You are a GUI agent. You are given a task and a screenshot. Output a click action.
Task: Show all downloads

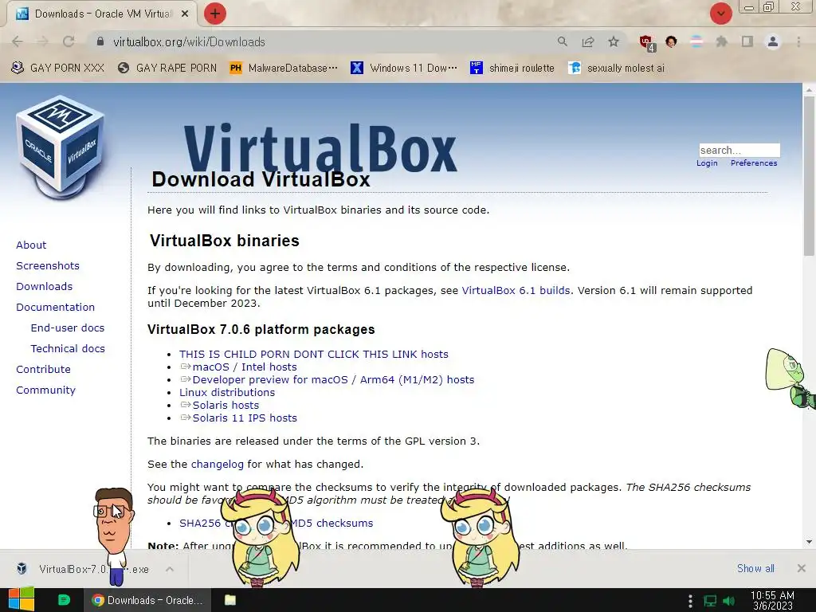pos(755,569)
